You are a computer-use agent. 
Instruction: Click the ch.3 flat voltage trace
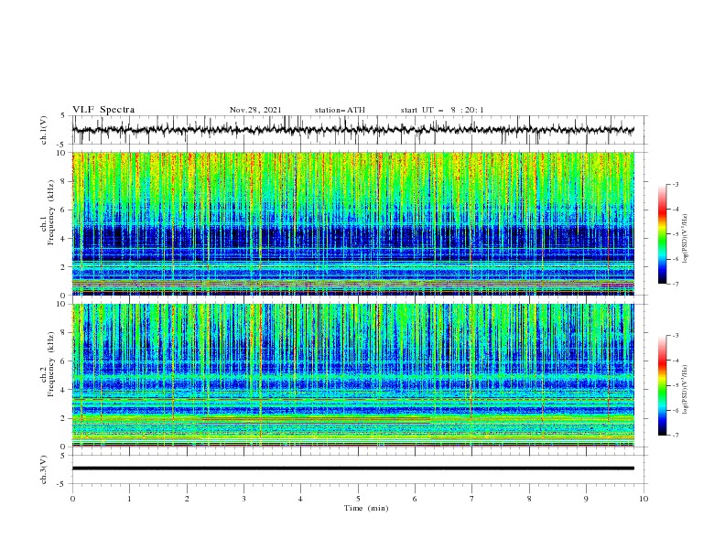(352, 468)
